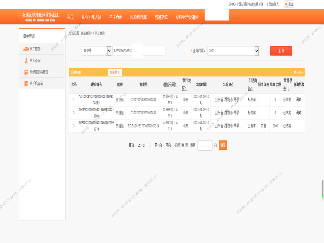Click the 批量导出 button

coord(115,72)
